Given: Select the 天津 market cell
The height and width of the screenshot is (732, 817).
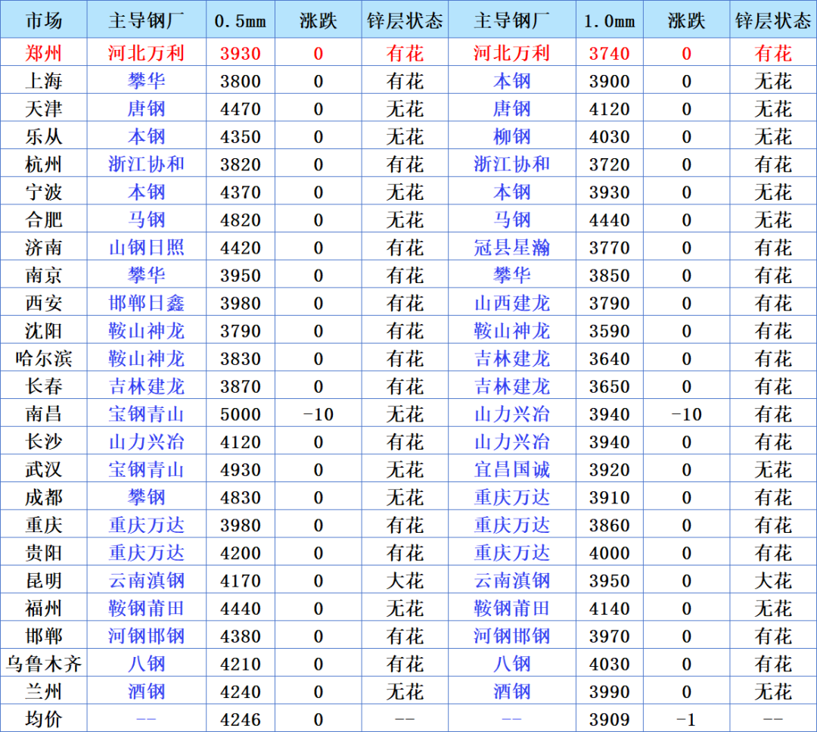Looking at the screenshot, I should pos(44,109).
